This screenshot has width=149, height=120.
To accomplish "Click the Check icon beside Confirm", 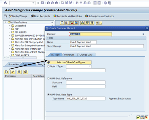I will coord(142,117).
